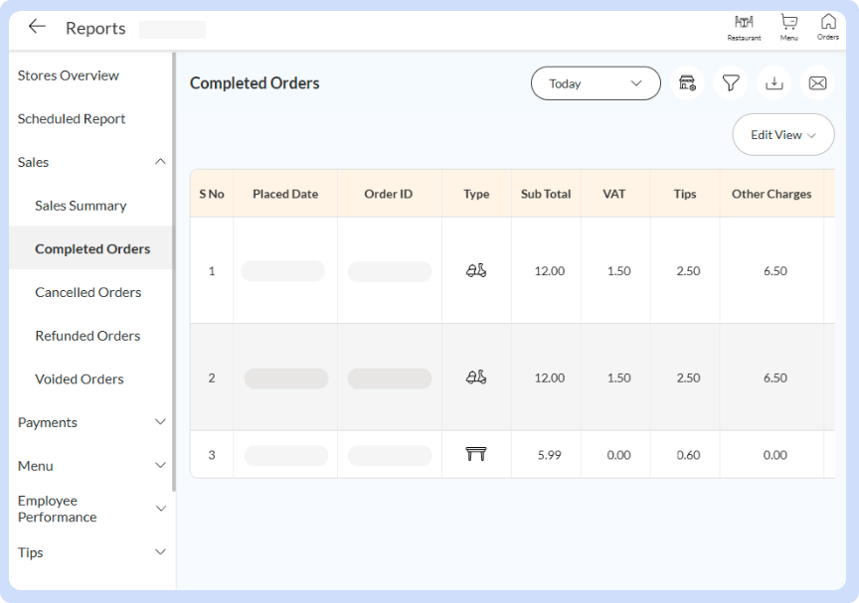
Task: Click the filter icon above the orders table
Action: 730,83
